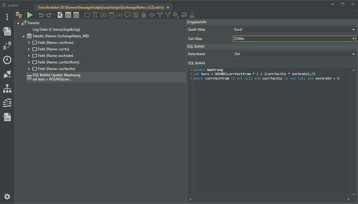Click the Y-fork icon with orange arrow

(168, 15)
